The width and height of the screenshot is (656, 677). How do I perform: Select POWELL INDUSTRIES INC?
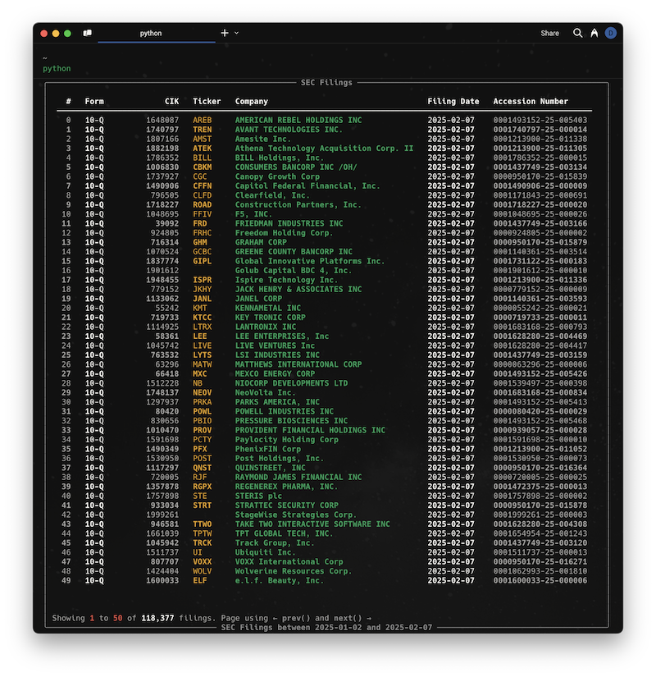pyautogui.click(x=284, y=411)
